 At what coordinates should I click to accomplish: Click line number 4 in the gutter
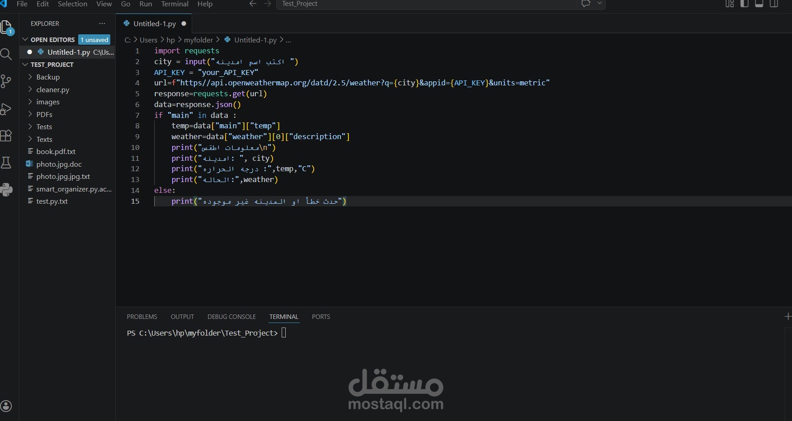point(137,83)
